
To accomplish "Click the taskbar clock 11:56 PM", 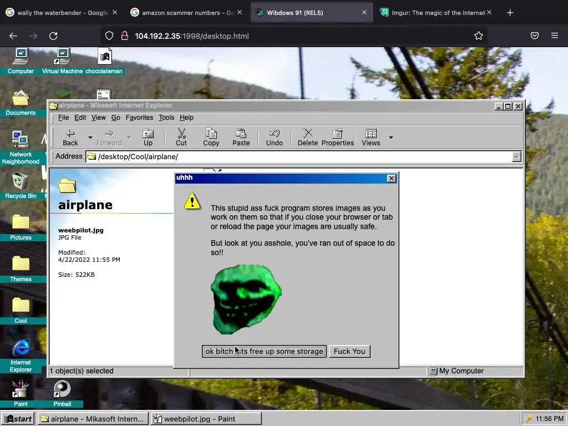I will tap(550, 419).
